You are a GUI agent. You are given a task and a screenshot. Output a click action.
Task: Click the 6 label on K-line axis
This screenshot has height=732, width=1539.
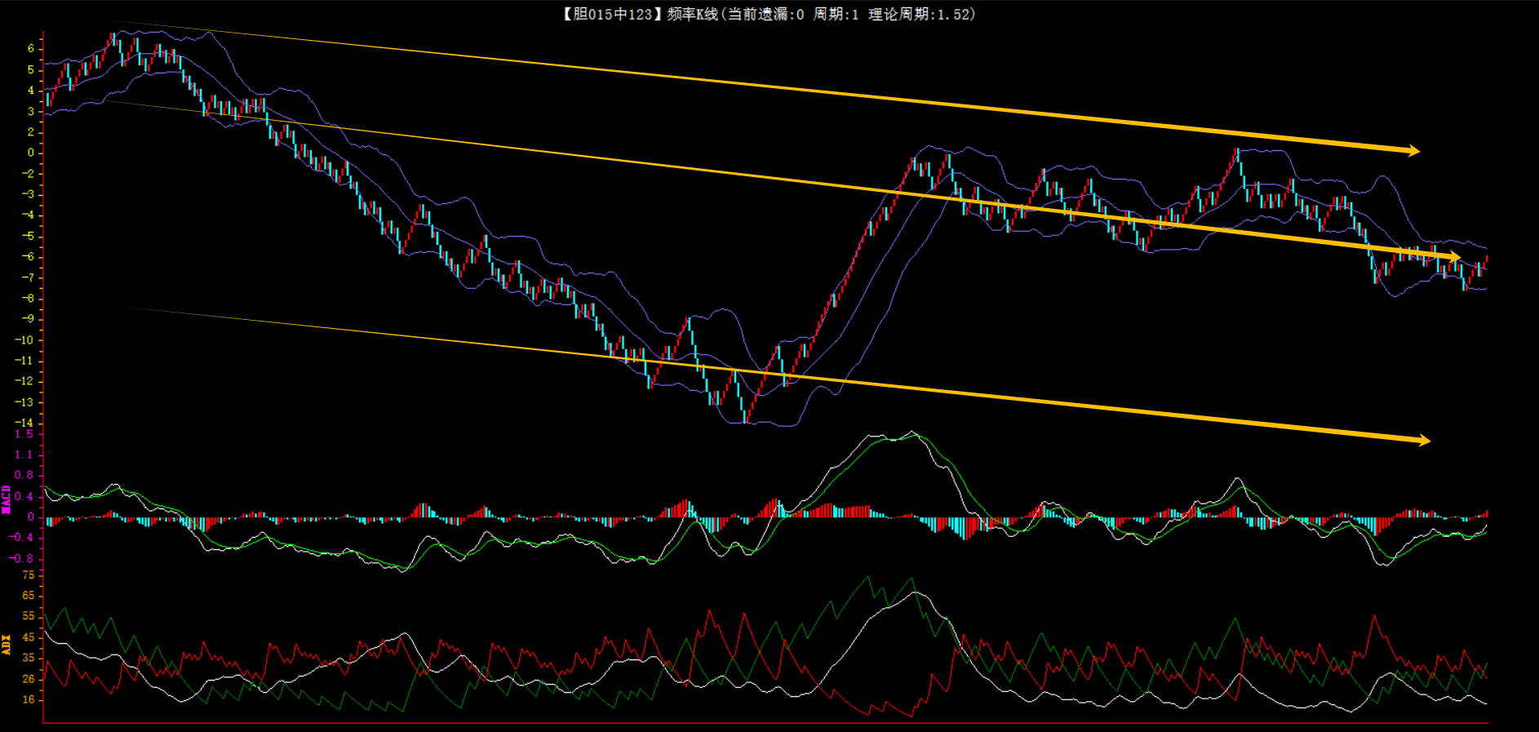pyautogui.click(x=31, y=49)
